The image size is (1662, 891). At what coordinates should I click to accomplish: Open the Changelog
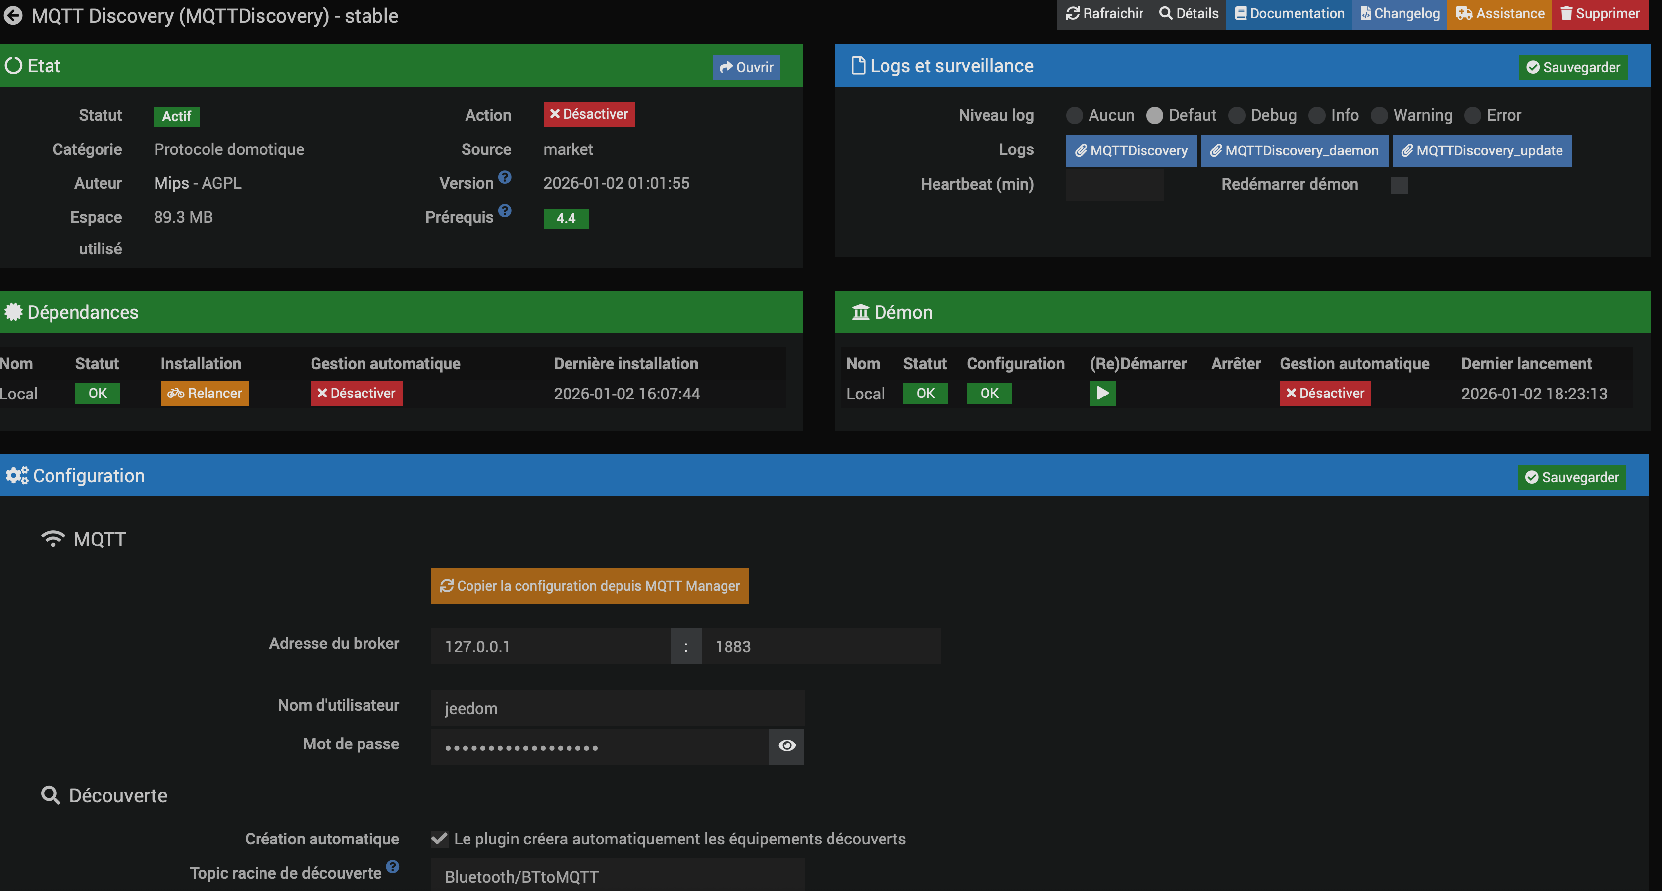click(1400, 13)
